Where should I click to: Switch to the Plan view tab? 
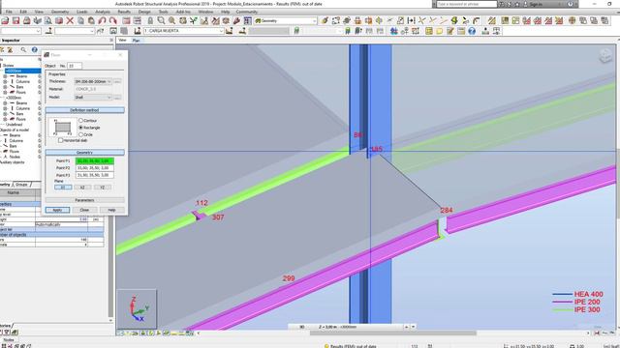pyautogui.click(x=136, y=41)
